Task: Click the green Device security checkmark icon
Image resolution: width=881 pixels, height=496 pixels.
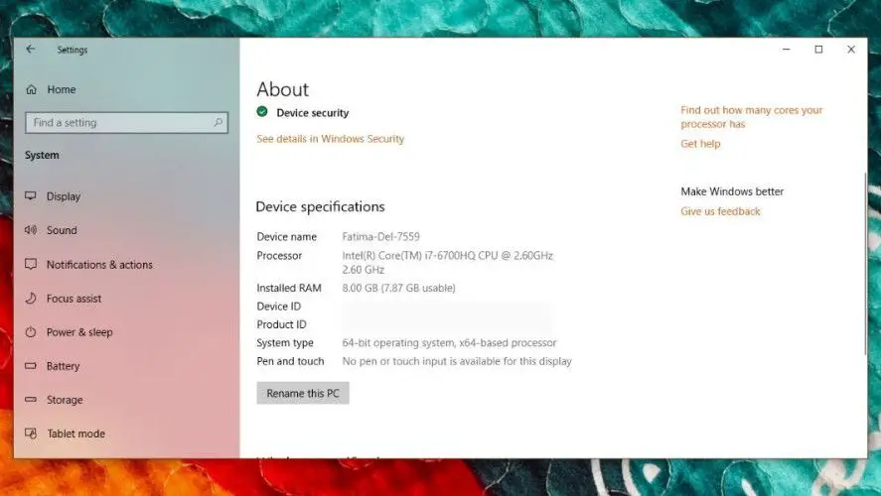Action: (x=262, y=112)
